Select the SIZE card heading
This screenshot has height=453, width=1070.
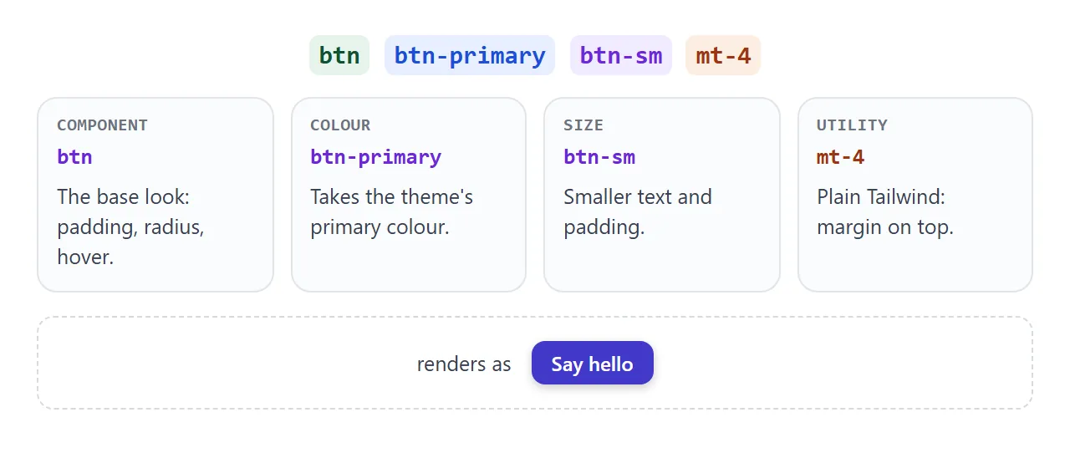coord(583,125)
